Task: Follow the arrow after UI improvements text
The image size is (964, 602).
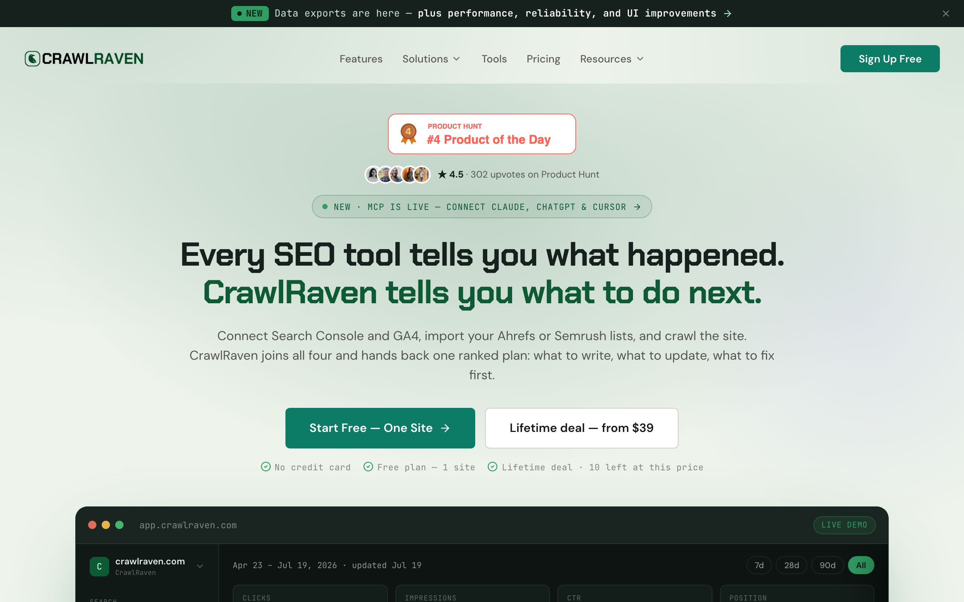Action: click(x=728, y=14)
